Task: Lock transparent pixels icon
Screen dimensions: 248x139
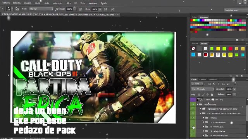Action: click(199, 95)
